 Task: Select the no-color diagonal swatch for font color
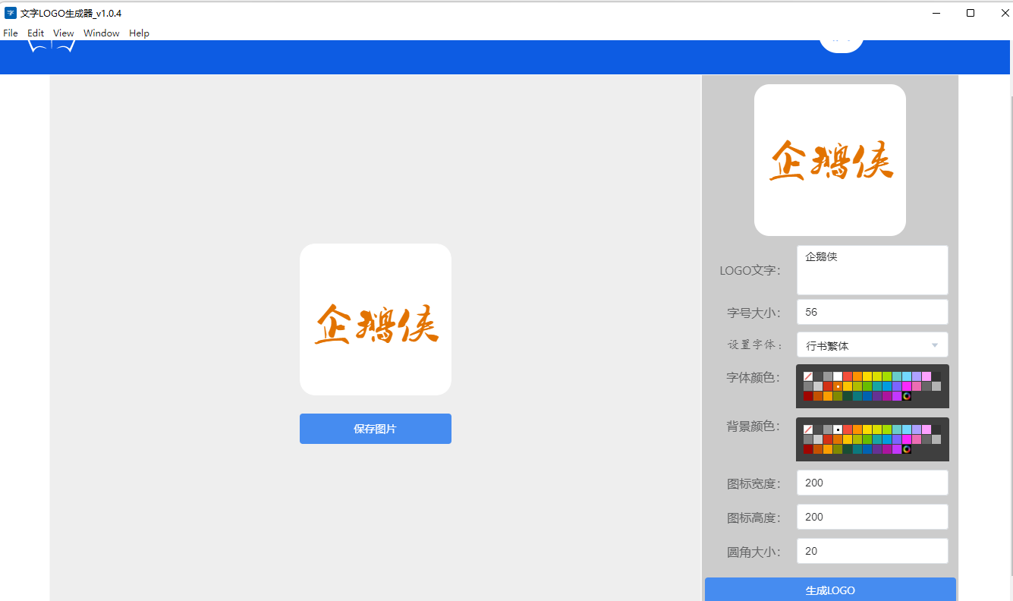click(808, 376)
